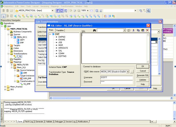176x127 pixels.
Task: Click the Cubes icon in Navigator tree
Action: point(12,48)
